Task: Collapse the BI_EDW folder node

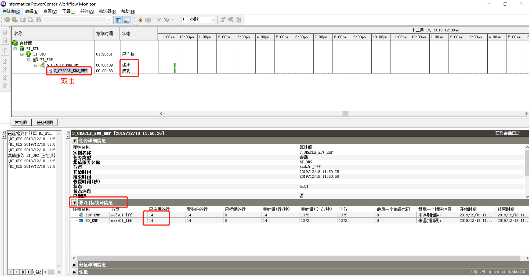Action: pos(29,60)
